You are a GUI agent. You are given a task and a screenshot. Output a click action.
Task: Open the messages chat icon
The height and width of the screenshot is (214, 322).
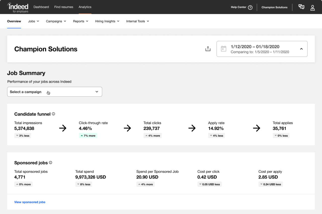(x=301, y=7)
